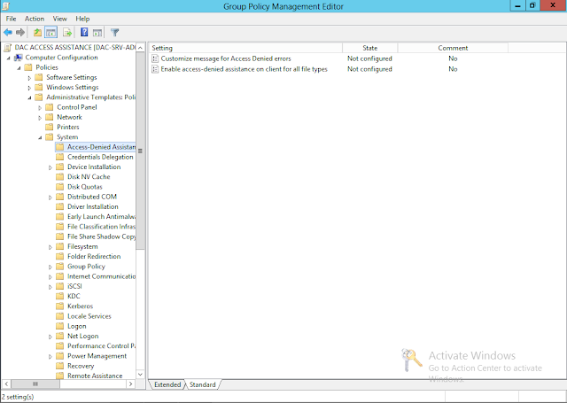
Task: Select Remote Assistance folder
Action: 95,376
